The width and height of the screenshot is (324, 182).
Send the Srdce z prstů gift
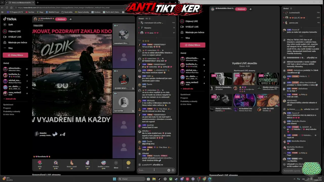coord(72,164)
